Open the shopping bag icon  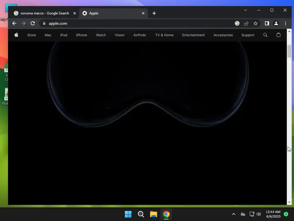pos(278,35)
